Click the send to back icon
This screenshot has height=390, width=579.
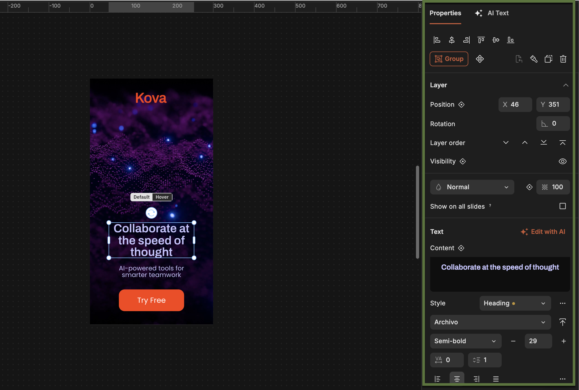(544, 143)
